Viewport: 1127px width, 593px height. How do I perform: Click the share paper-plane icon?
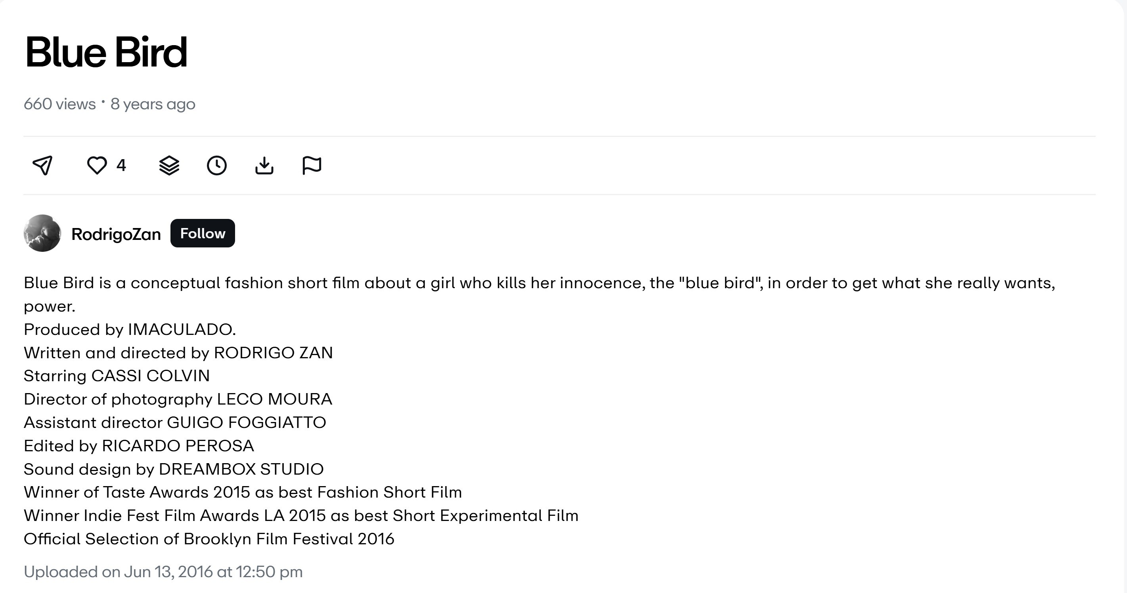point(42,165)
